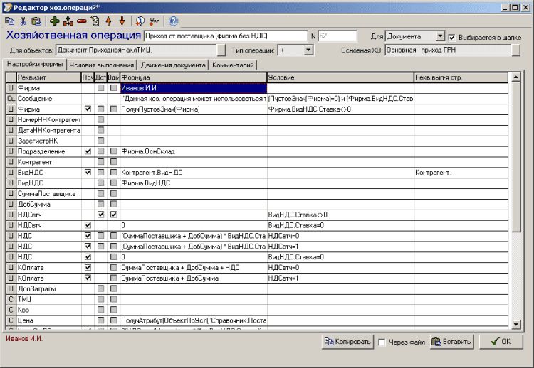This screenshot has width=534, height=368.
Task: Open the 'Для' Документа dropdown
Action: pyautogui.click(x=440, y=36)
